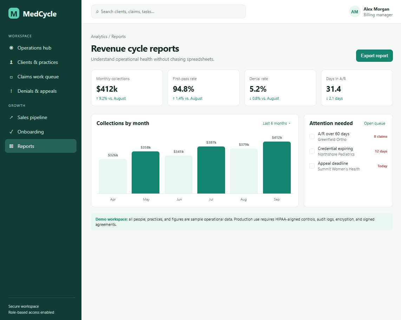Click the Days in A/R 31.4 card

[x=357, y=88]
